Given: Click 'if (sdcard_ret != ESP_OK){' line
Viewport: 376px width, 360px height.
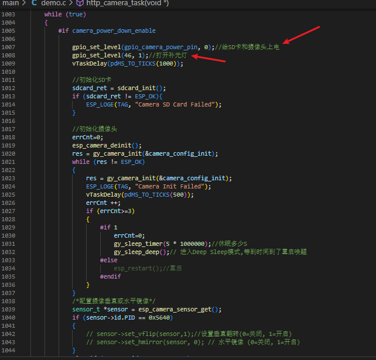Looking at the screenshot, I should click(117, 97).
